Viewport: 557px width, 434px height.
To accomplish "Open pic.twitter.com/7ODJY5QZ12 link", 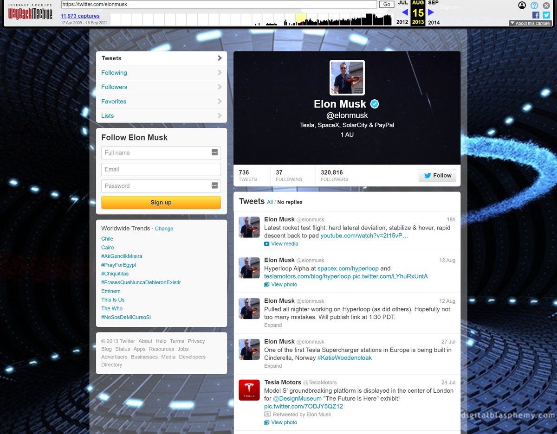I will [304, 407].
